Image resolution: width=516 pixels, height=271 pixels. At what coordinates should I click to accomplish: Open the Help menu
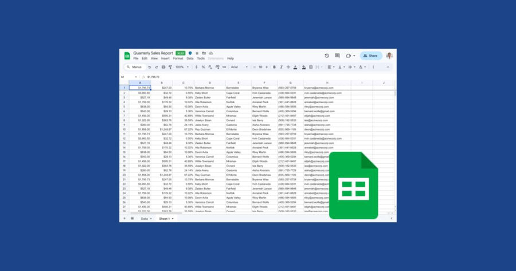pos(230,58)
